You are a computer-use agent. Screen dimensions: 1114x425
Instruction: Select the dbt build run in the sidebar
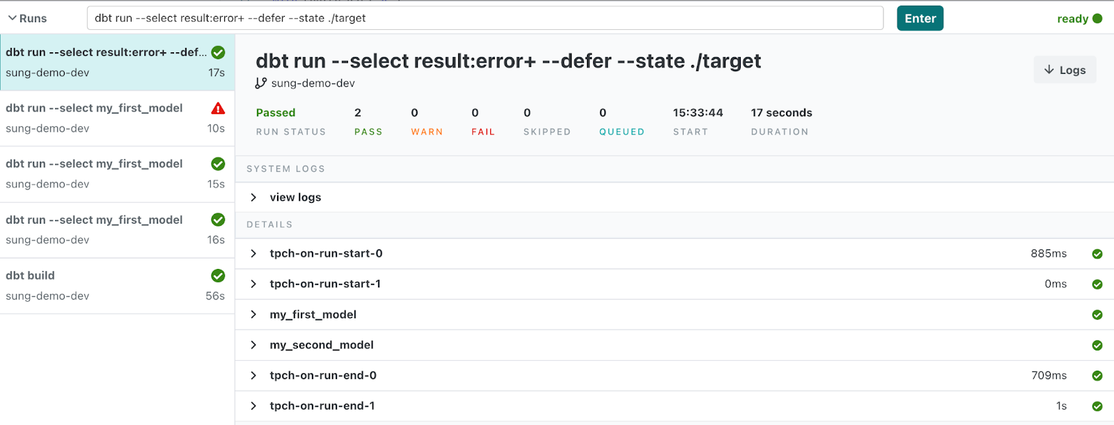click(104, 285)
